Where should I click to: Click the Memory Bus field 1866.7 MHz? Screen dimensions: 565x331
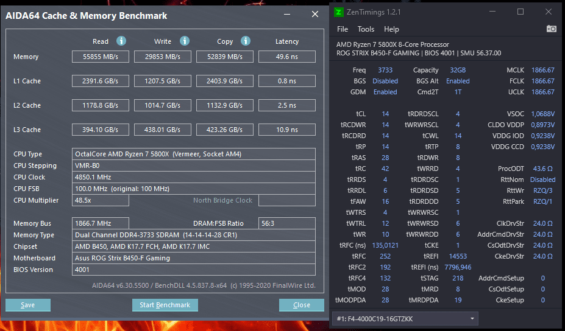pos(101,223)
